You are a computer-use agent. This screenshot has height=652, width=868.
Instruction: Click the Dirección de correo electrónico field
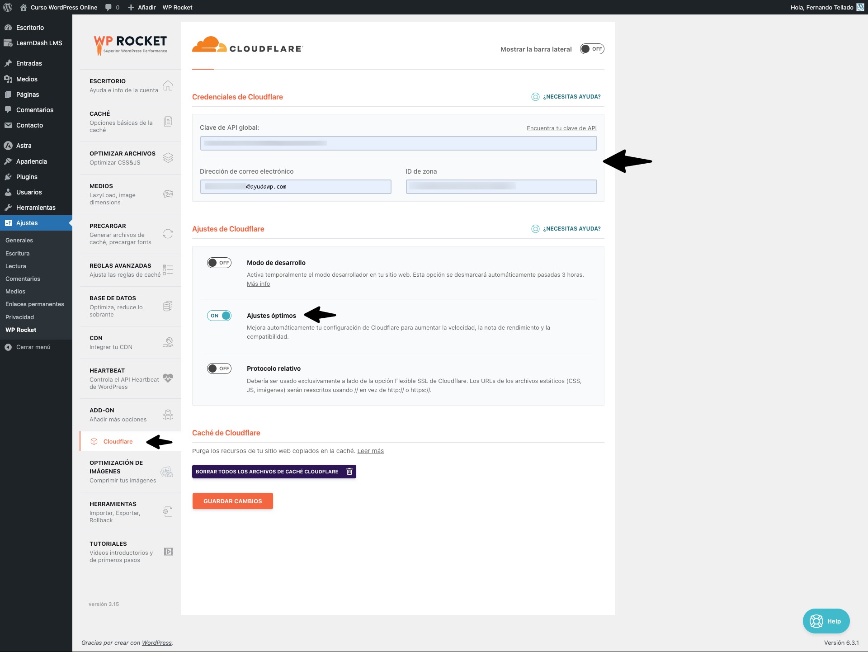click(x=296, y=186)
